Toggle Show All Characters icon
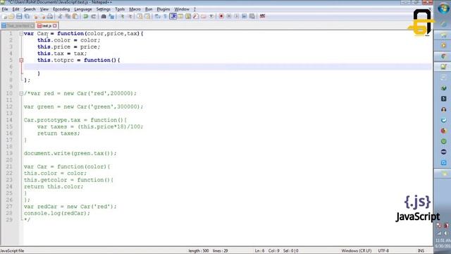The height and width of the screenshot is (254, 451). (165, 16)
